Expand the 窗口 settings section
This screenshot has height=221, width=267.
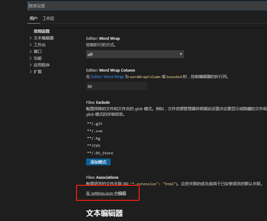click(x=37, y=51)
